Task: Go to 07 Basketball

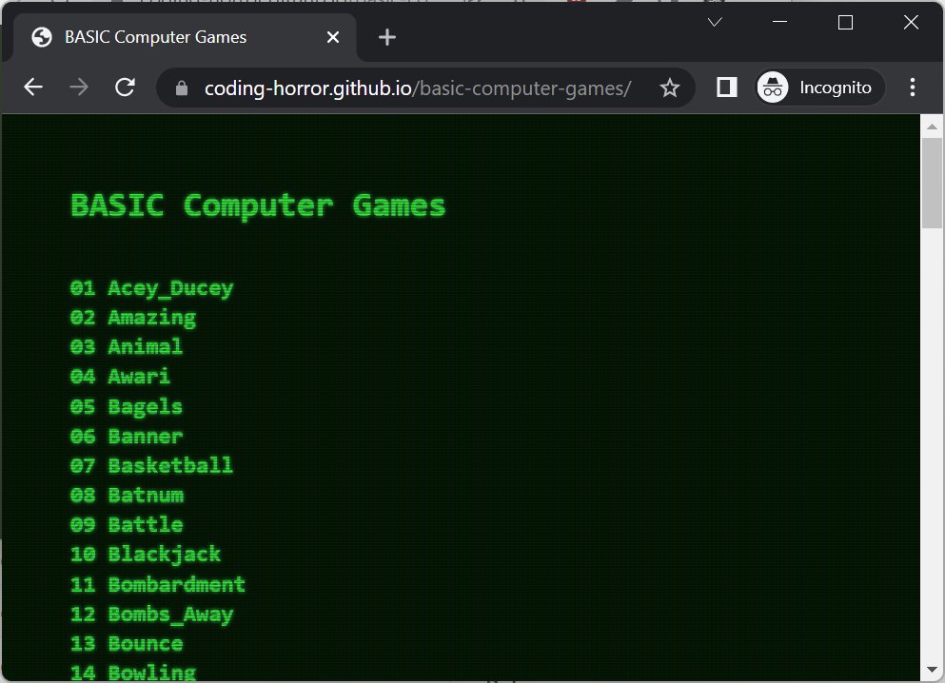Action: coord(151,465)
